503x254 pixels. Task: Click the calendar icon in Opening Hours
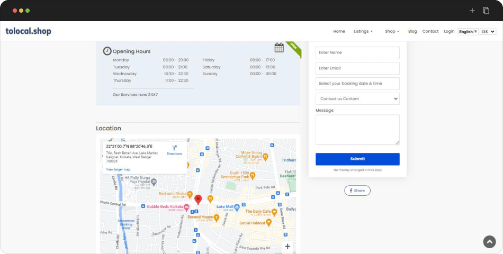[279, 48]
